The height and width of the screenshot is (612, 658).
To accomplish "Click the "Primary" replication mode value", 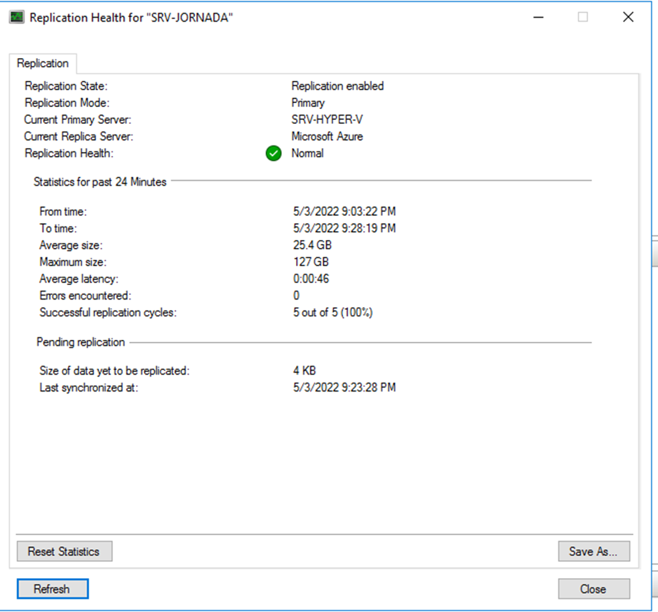I will click(x=308, y=103).
